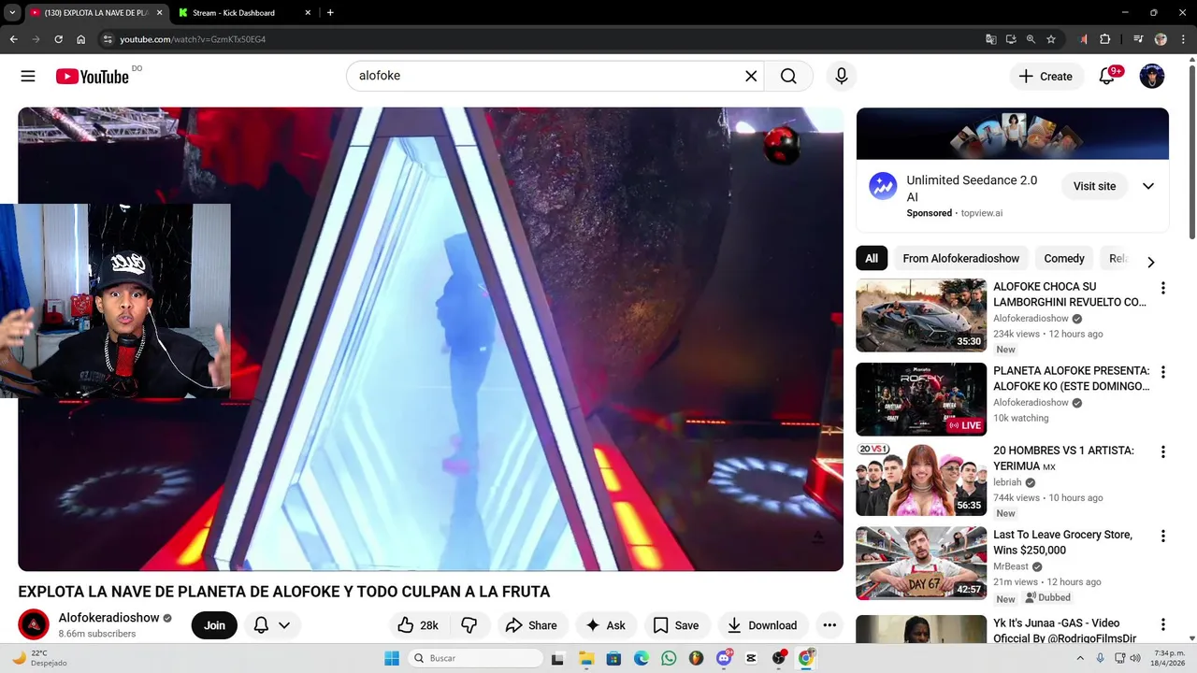The width and height of the screenshot is (1197, 673).
Task: Share the video
Action: pos(531,625)
